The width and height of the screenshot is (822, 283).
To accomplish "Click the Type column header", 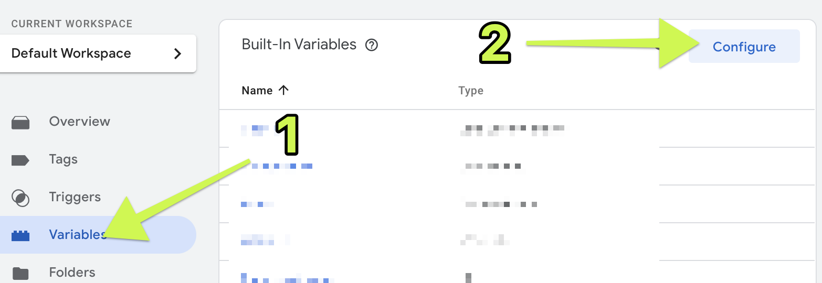I will click(x=470, y=91).
